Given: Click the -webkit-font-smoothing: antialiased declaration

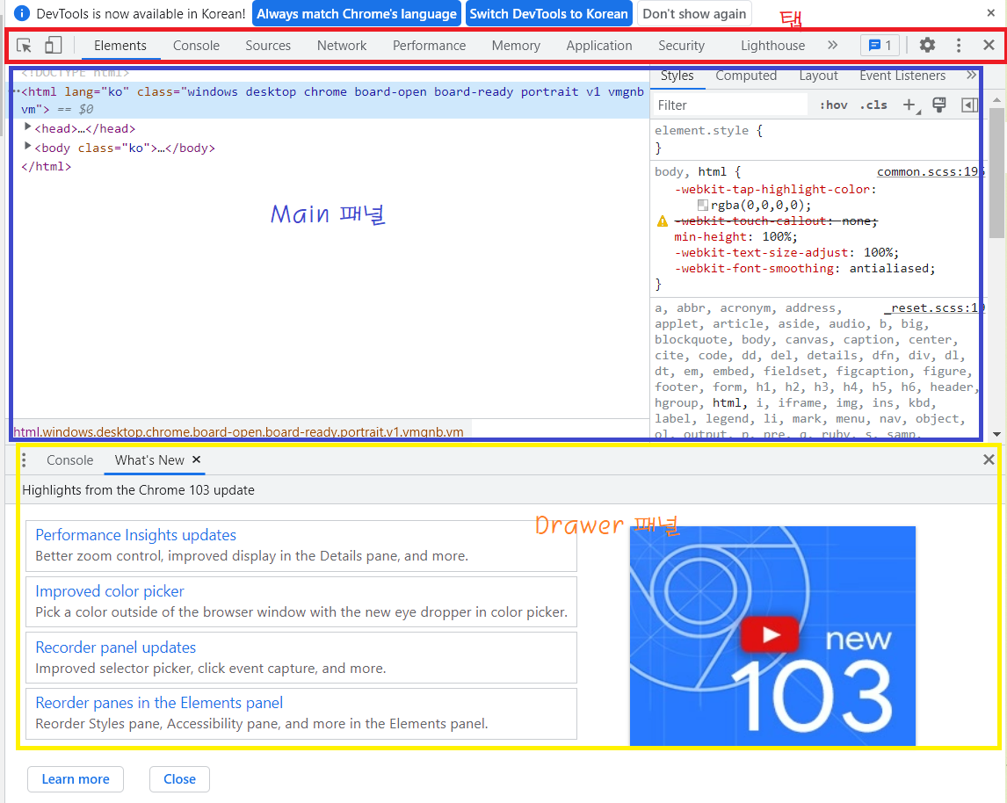Looking at the screenshot, I should coord(805,268).
